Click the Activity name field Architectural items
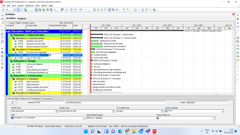This screenshot has height=135, width=240. (x=116, y=103)
